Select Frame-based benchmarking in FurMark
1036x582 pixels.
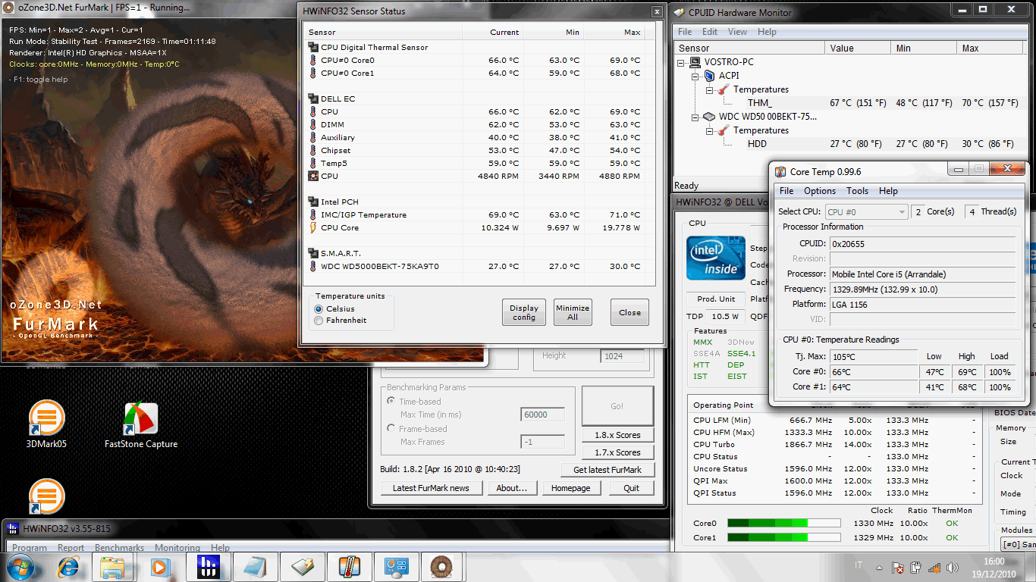tap(391, 429)
